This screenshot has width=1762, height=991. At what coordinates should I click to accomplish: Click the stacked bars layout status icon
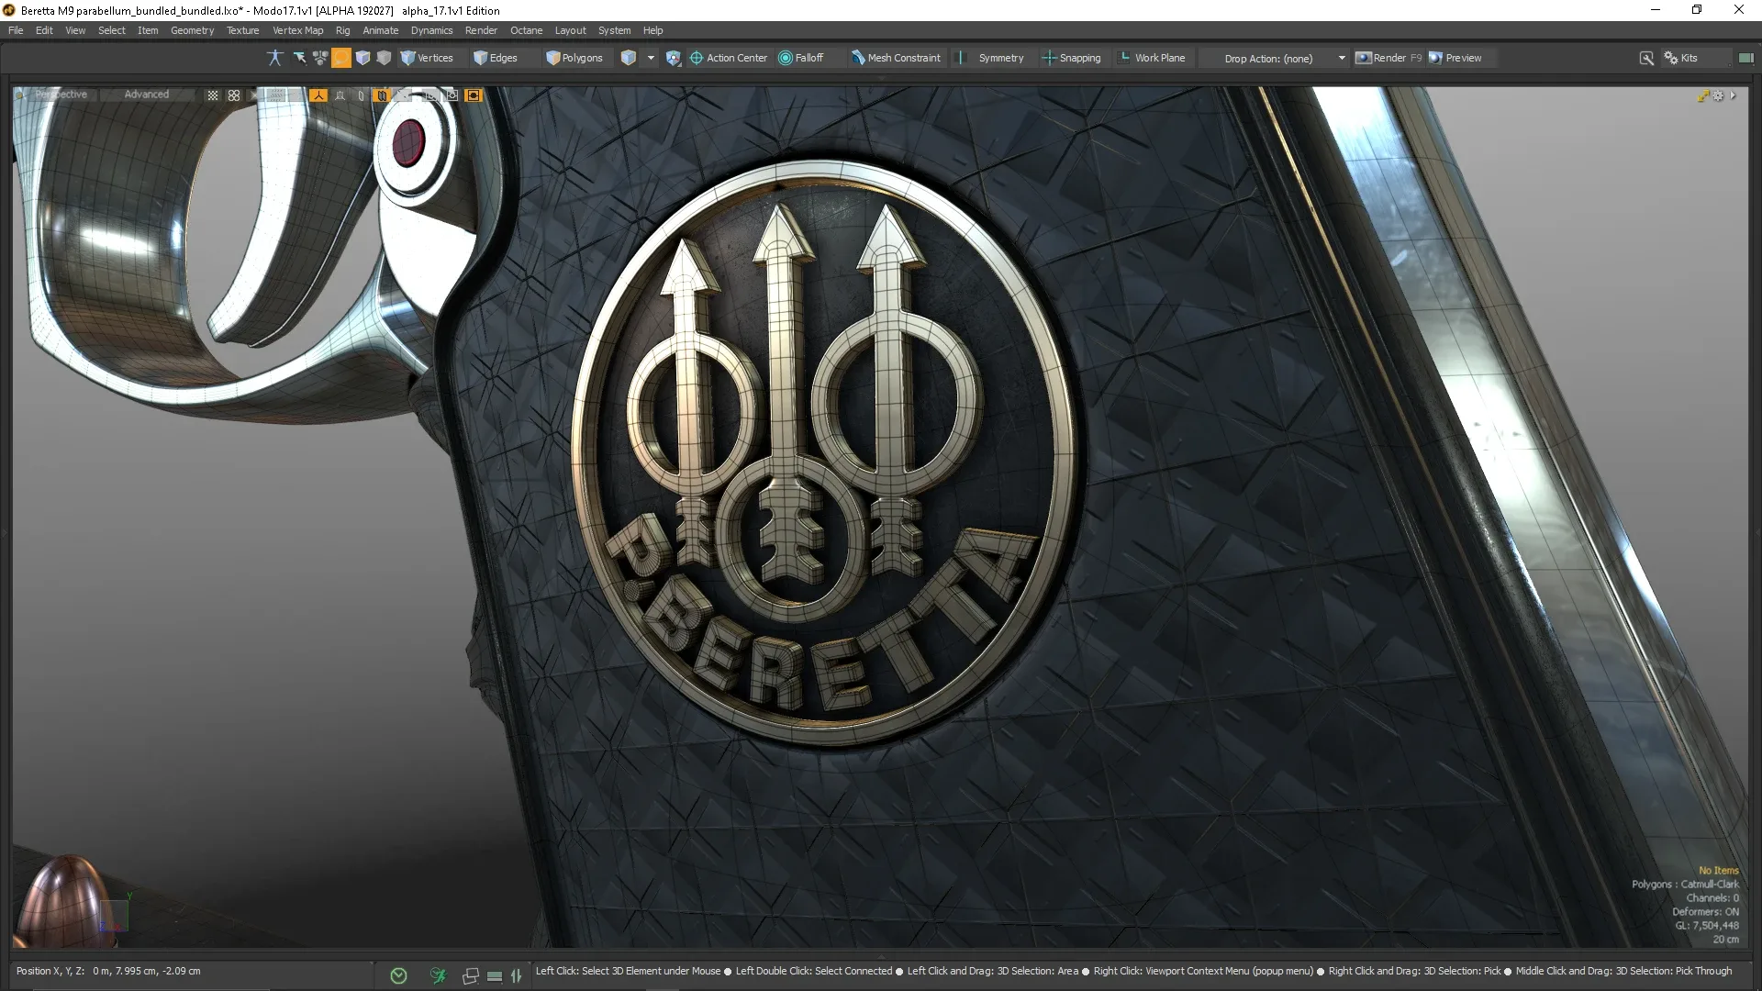click(495, 975)
